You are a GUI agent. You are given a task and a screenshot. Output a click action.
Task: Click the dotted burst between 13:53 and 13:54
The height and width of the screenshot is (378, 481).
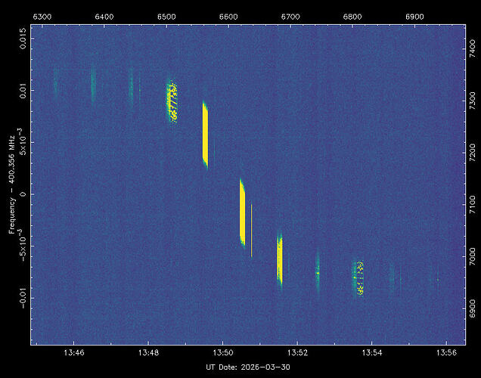coord(358,277)
